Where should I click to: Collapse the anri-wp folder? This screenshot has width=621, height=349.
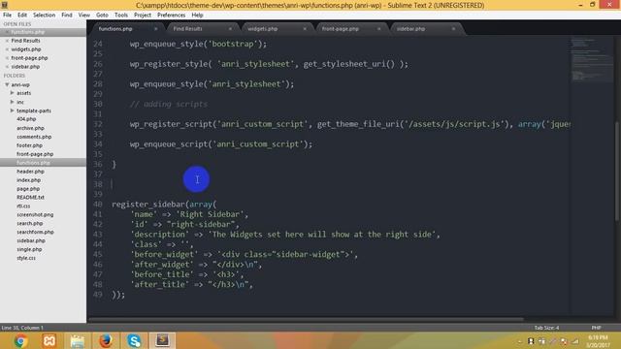click(7, 84)
